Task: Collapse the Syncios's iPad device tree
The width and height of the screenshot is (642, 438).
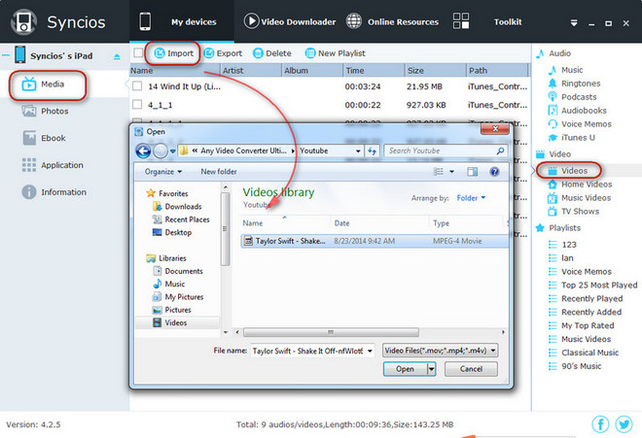Action: (6, 55)
